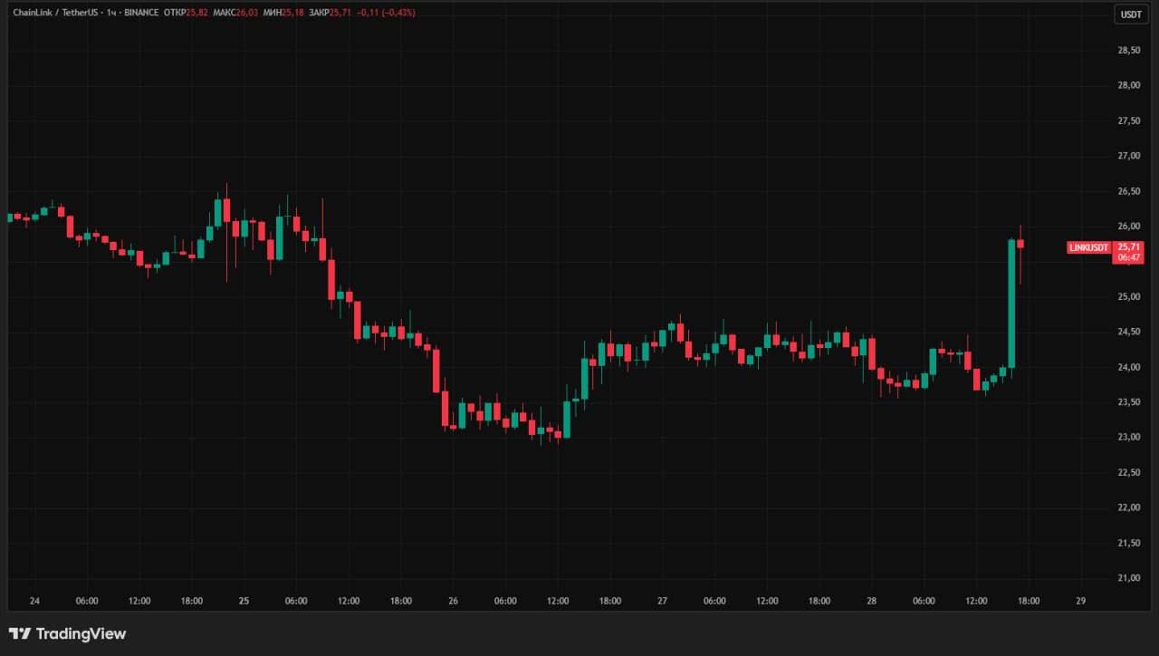
Task: Click the 06:47 bar countdown timer
Action: (1128, 257)
